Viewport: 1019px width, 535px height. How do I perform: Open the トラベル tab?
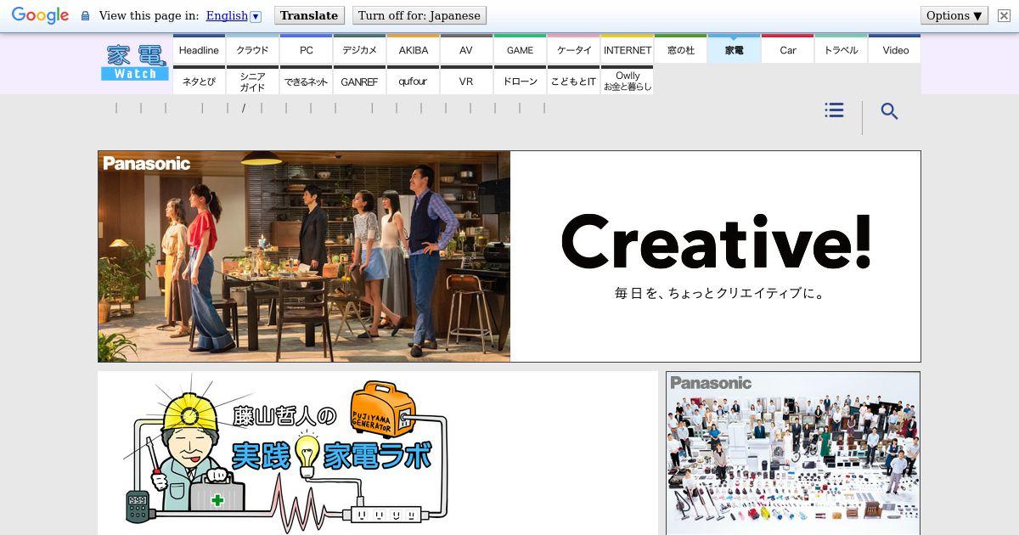[841, 49]
